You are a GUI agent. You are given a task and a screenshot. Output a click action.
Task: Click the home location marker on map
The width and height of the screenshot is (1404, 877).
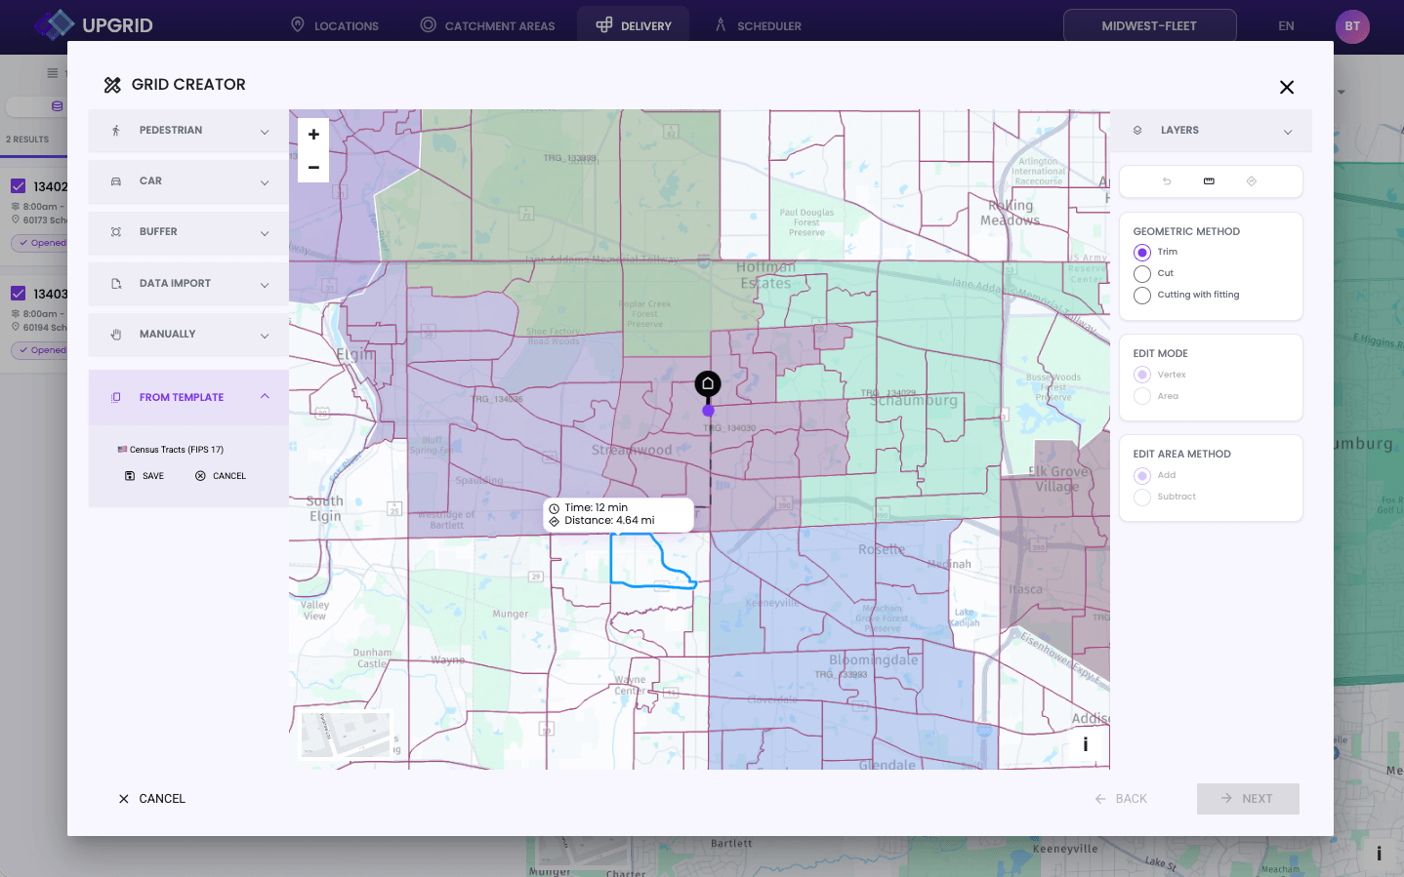708,384
